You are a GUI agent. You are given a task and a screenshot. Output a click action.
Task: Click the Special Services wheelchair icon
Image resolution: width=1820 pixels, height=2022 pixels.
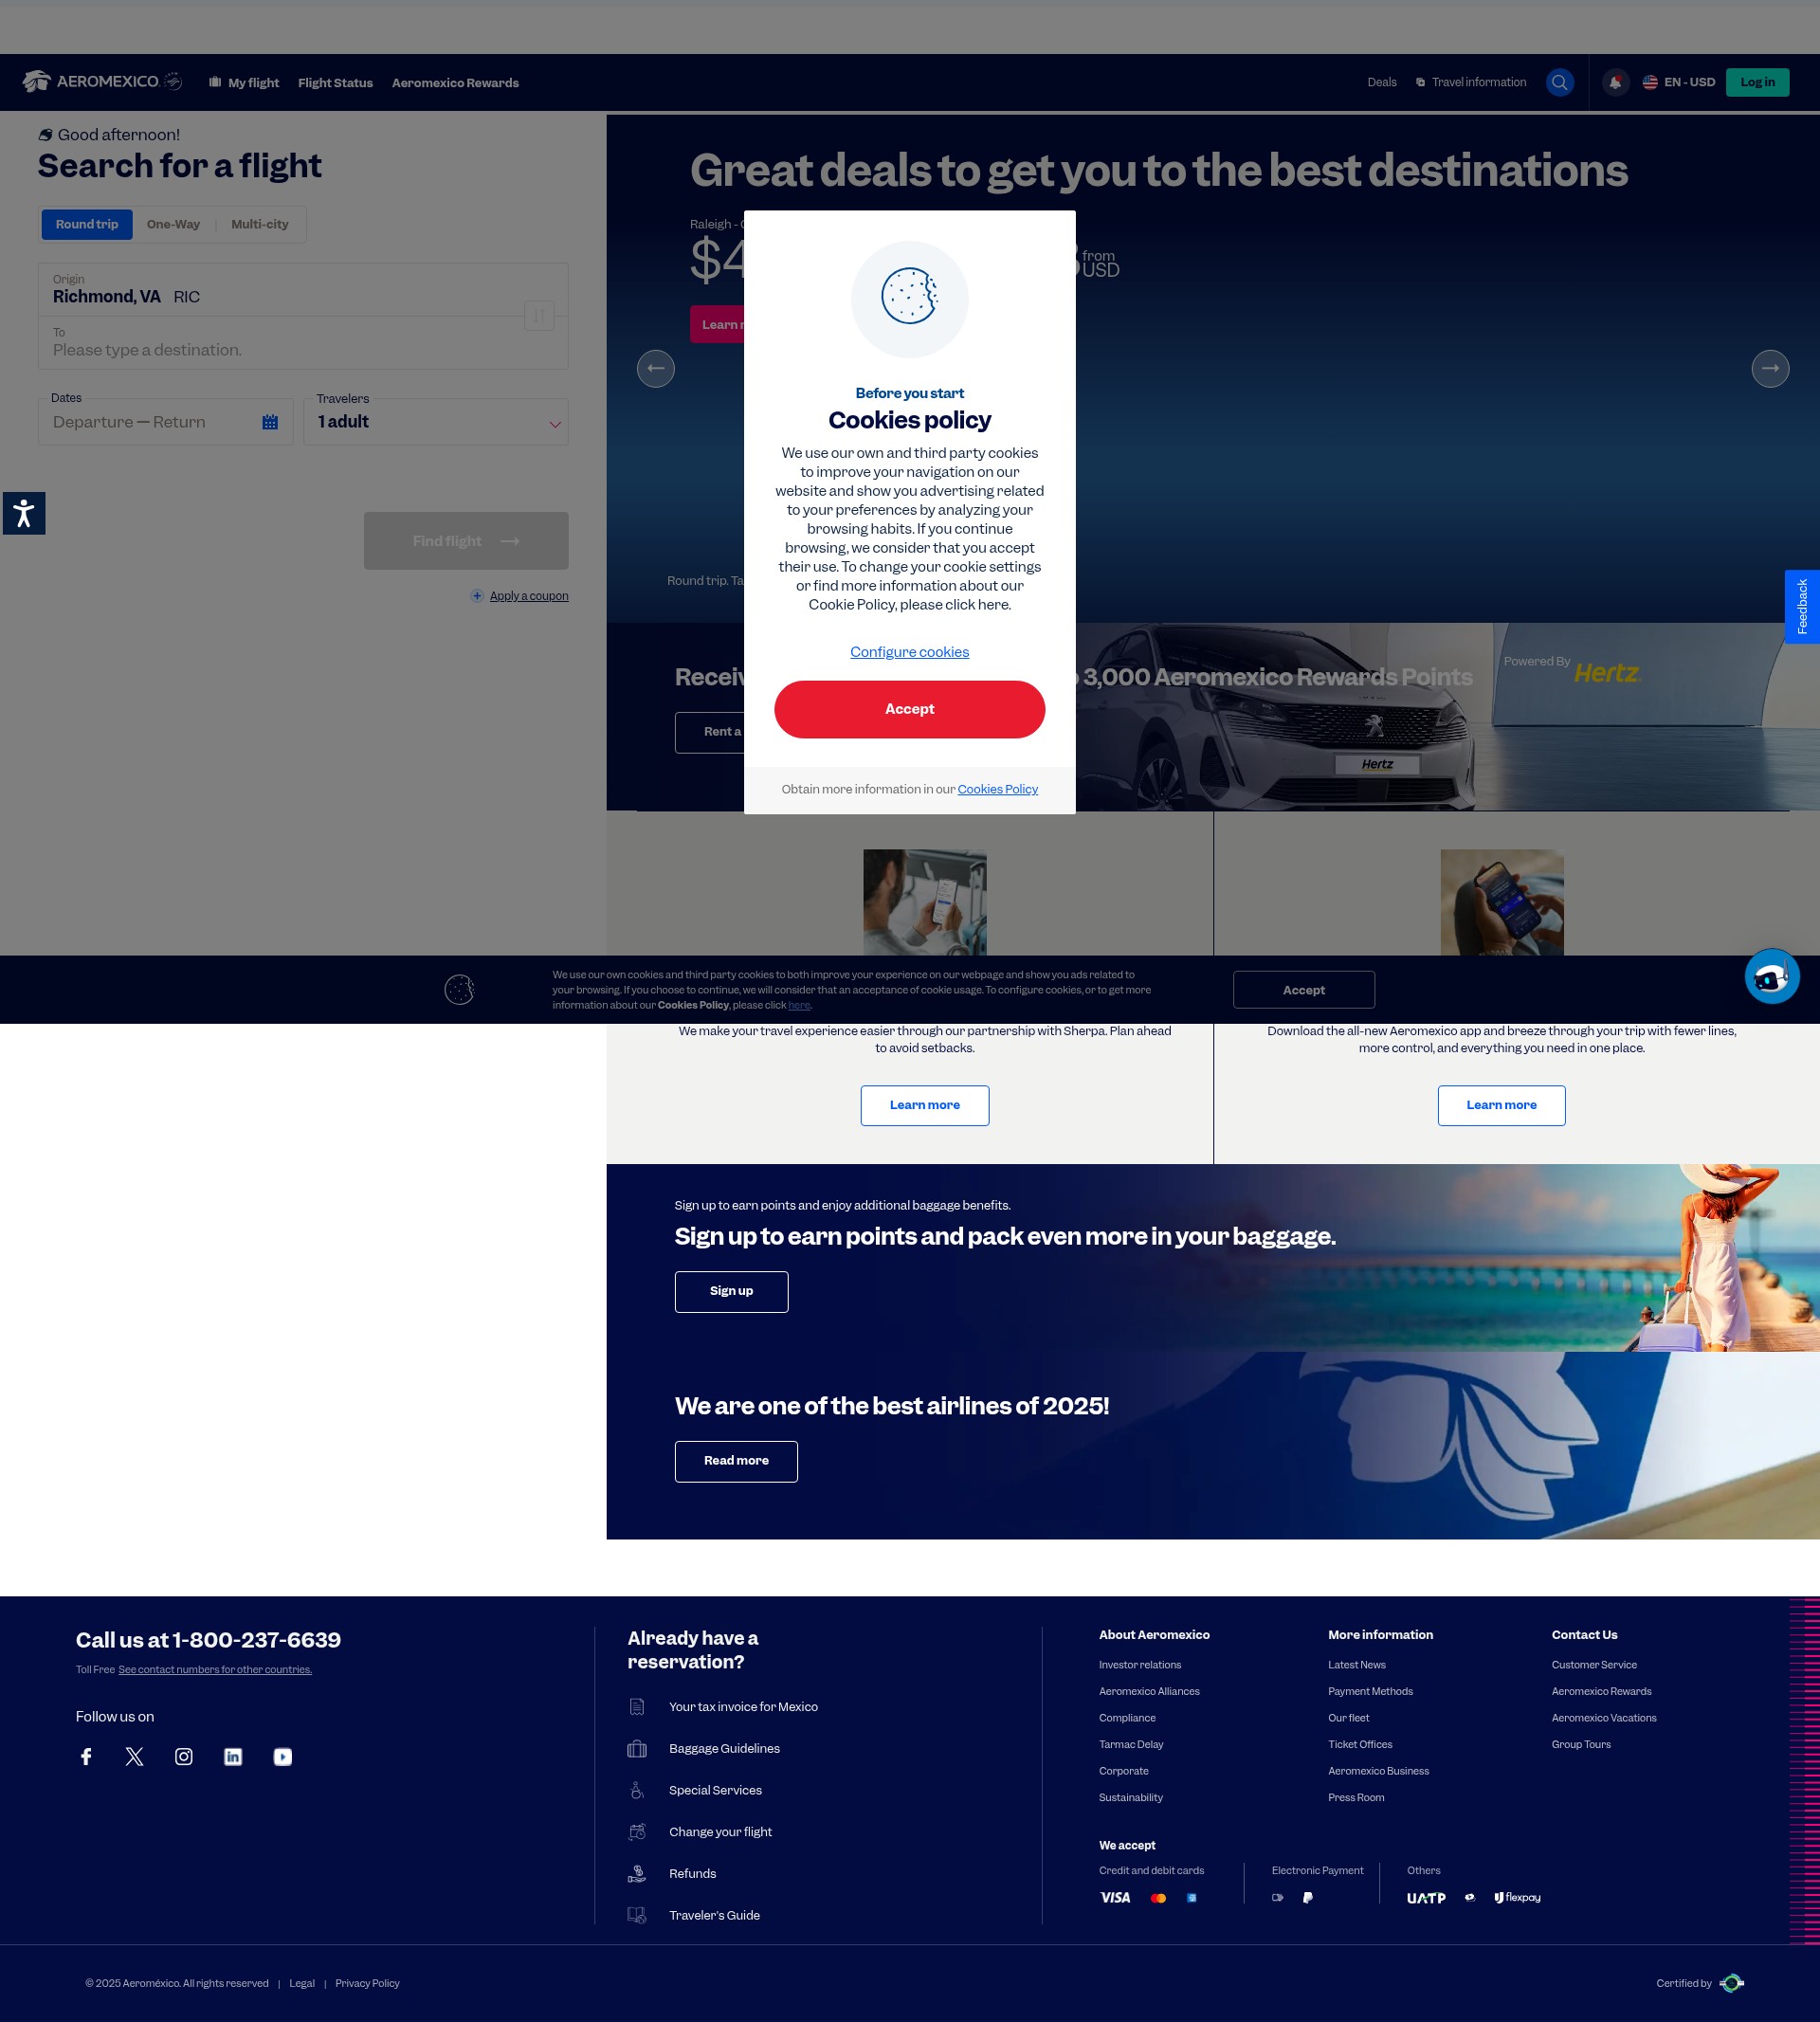[637, 1790]
